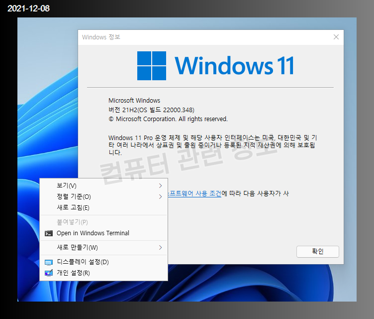The height and width of the screenshot is (319, 374).
Task: Click the 확인 button
Action: 317,251
